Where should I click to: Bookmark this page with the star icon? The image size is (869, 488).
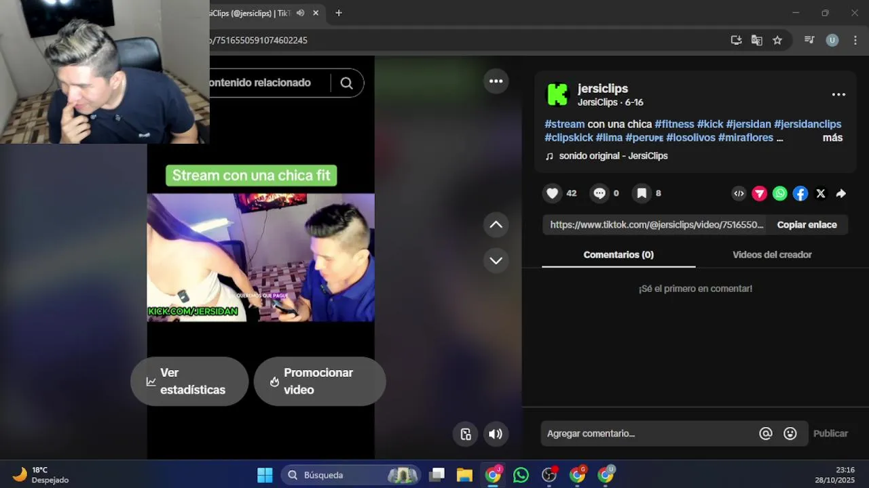777,40
